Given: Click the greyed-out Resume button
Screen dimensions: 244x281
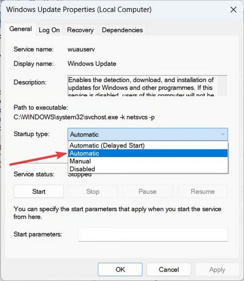Looking at the screenshot, I should (203, 191).
